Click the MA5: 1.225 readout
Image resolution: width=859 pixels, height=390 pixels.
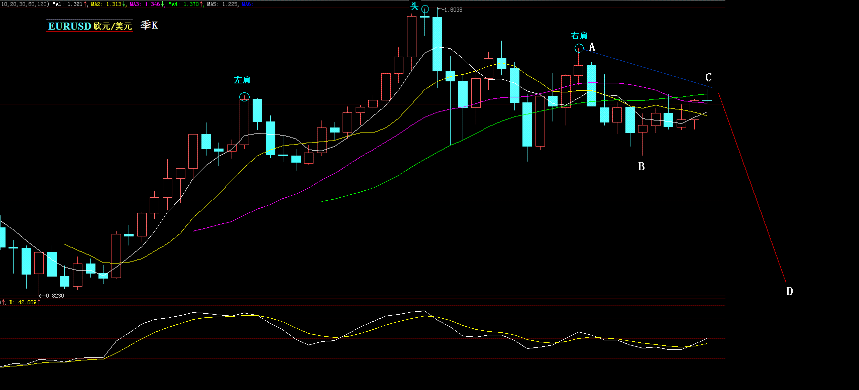[x=222, y=4]
